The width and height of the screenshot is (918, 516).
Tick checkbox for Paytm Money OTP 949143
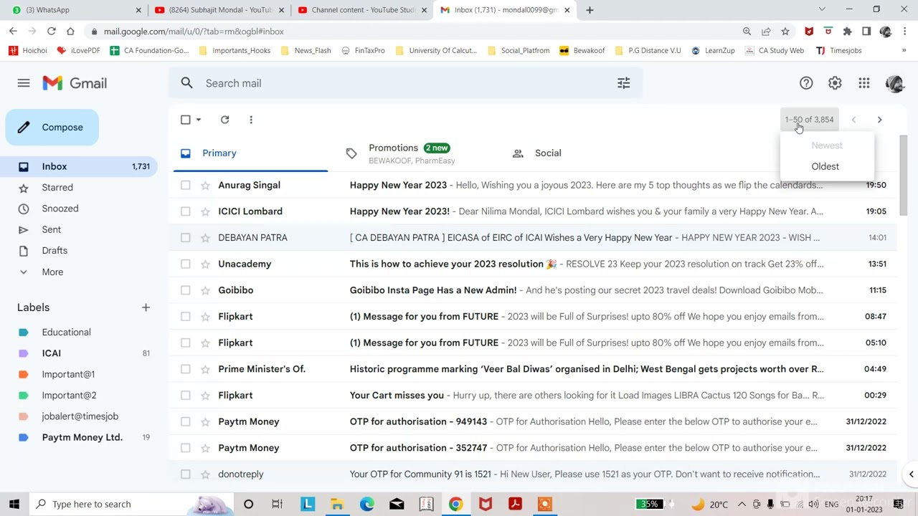click(186, 421)
